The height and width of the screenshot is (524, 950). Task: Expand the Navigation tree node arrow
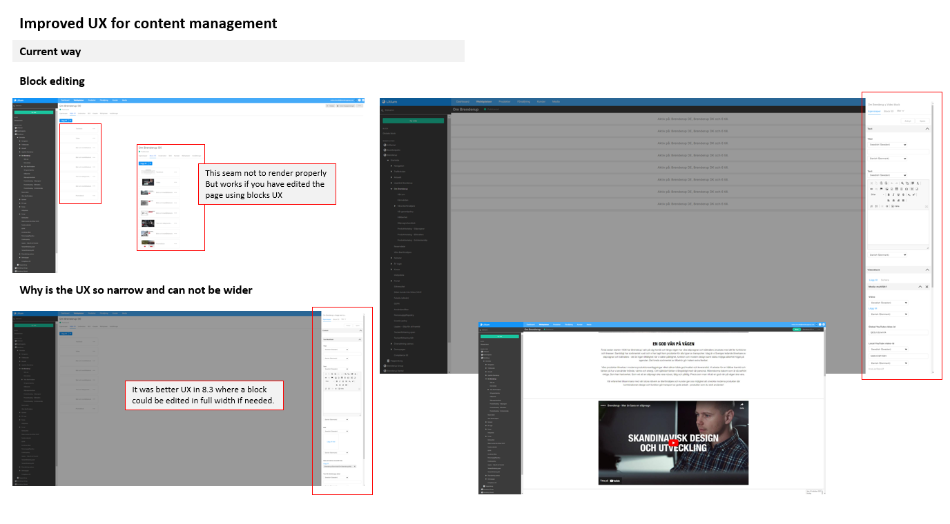coord(392,166)
